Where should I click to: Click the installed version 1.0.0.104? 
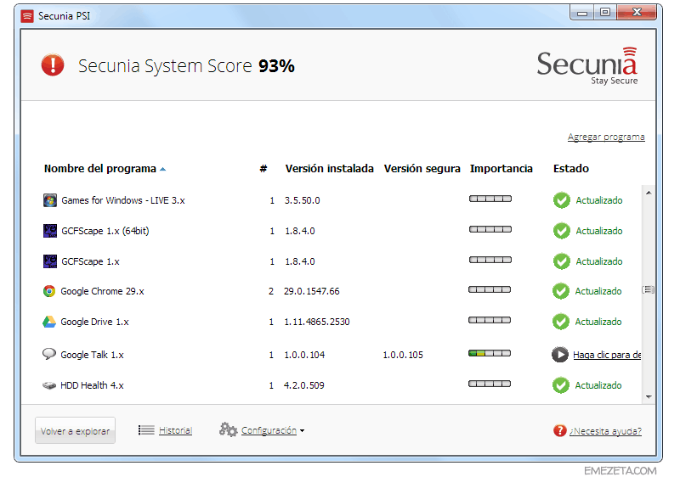click(304, 355)
